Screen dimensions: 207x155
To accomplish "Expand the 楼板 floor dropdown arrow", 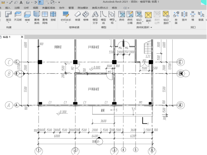I will [x=27, y=22].
